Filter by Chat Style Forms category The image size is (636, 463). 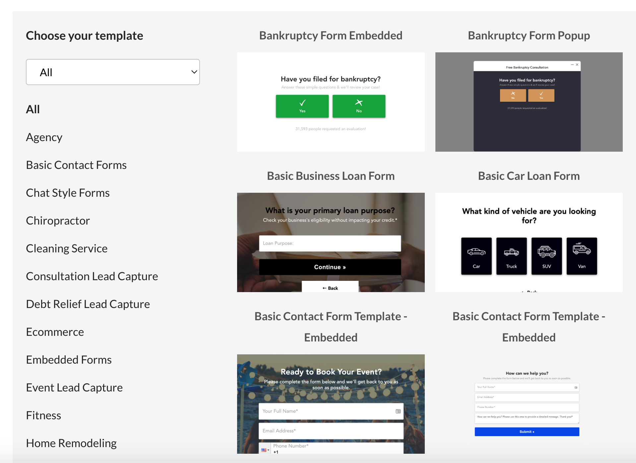pyautogui.click(x=68, y=193)
